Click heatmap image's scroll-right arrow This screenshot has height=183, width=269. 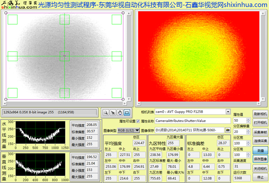[259, 103]
